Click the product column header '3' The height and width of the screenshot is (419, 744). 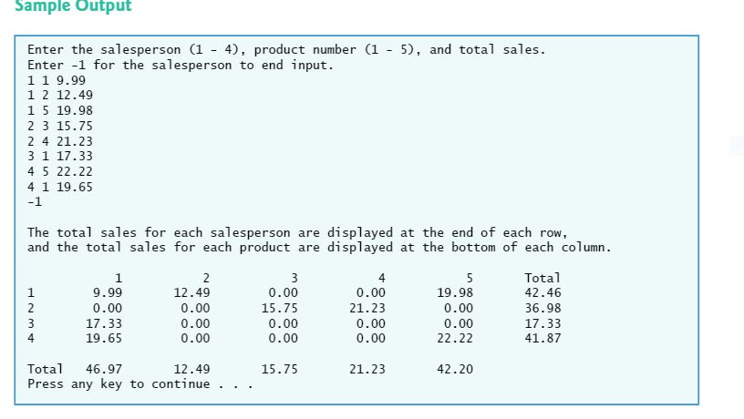(294, 278)
